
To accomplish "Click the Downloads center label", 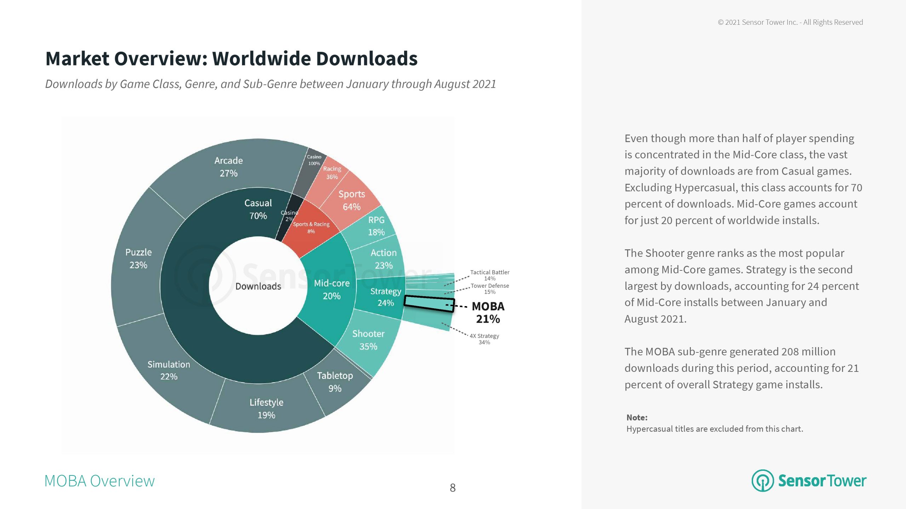I will 258,286.
